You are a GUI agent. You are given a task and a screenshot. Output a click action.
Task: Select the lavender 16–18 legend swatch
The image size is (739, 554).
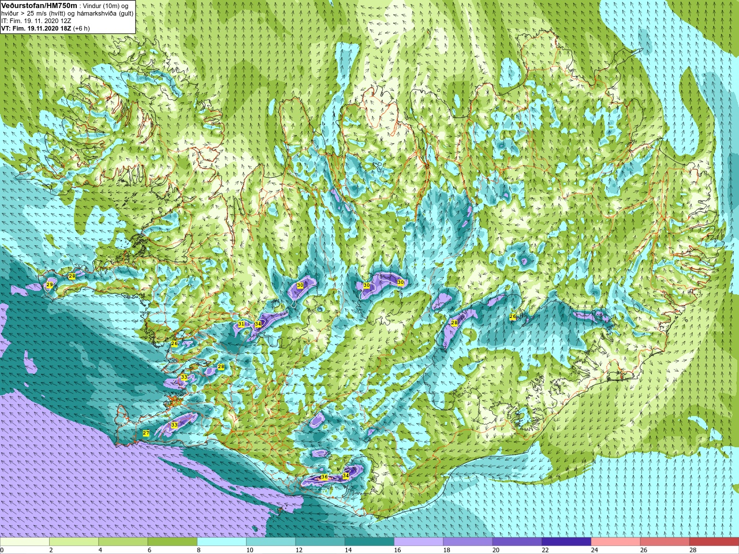click(419, 542)
